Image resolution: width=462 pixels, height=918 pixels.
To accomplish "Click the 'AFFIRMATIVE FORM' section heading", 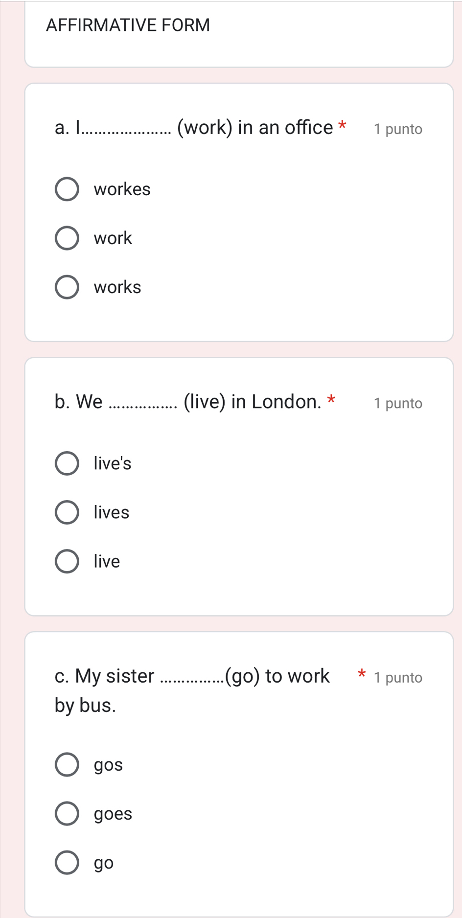I will coord(128,25).
